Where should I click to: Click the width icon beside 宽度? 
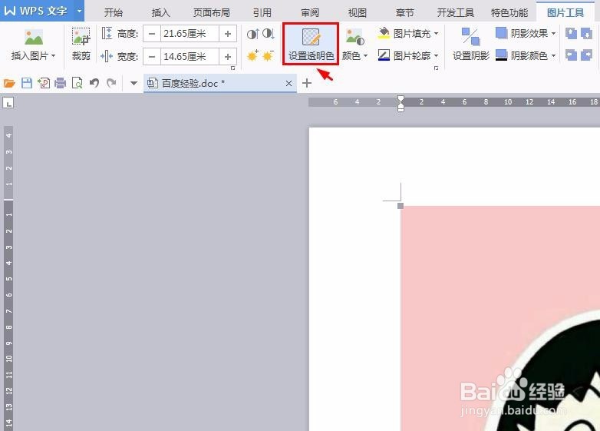click(x=107, y=57)
